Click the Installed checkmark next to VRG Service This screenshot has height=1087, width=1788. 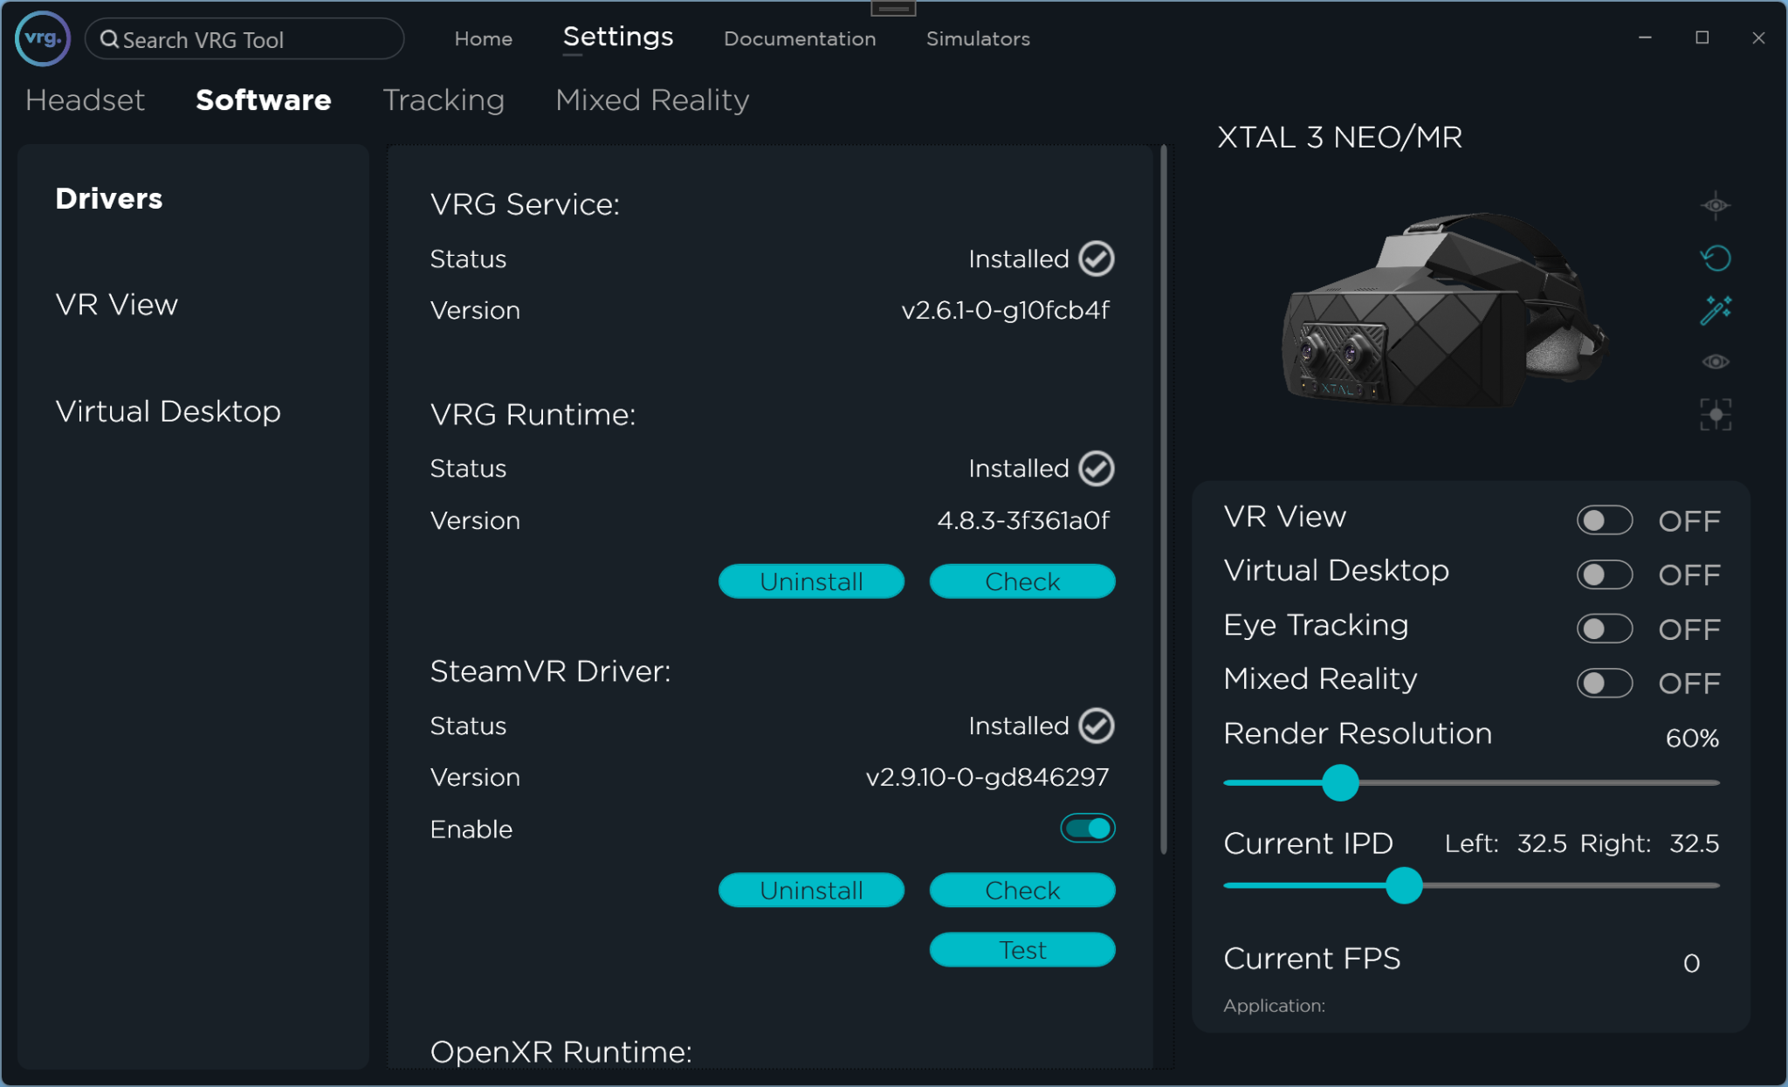[1095, 258]
